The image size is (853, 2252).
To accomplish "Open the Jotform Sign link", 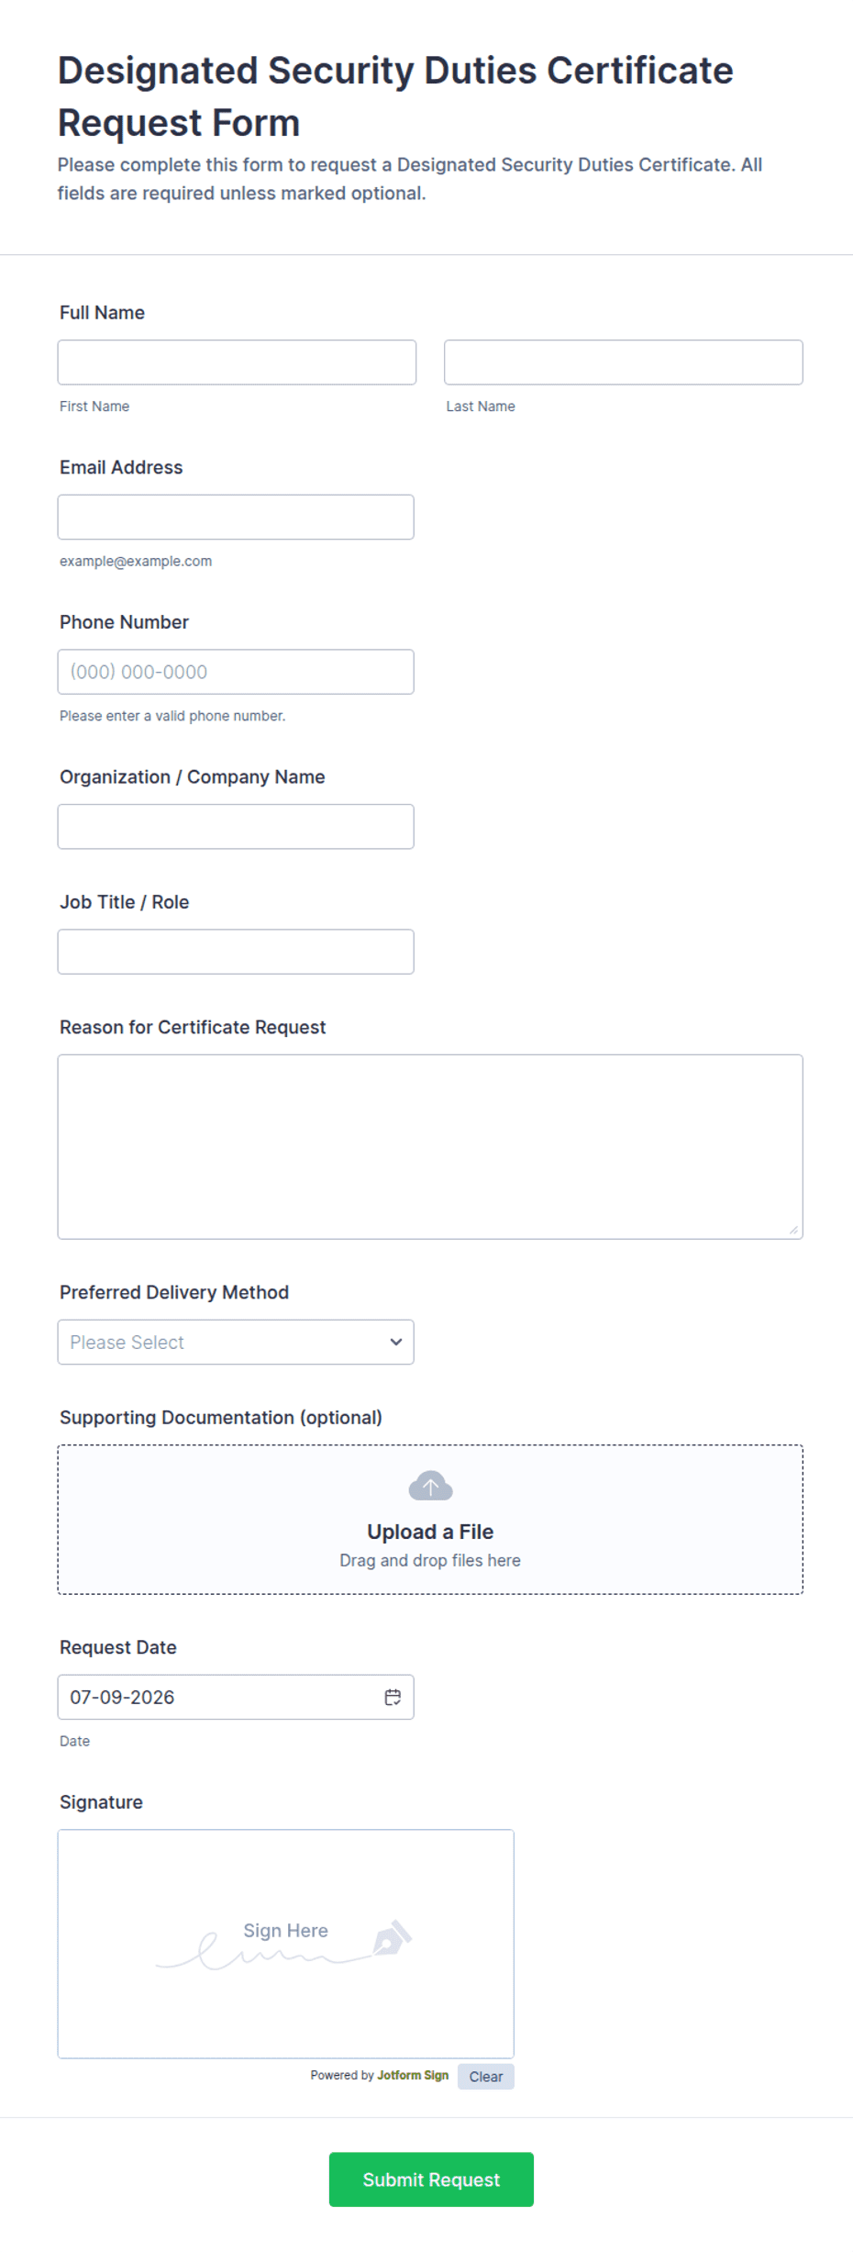I will pyautogui.click(x=413, y=2076).
